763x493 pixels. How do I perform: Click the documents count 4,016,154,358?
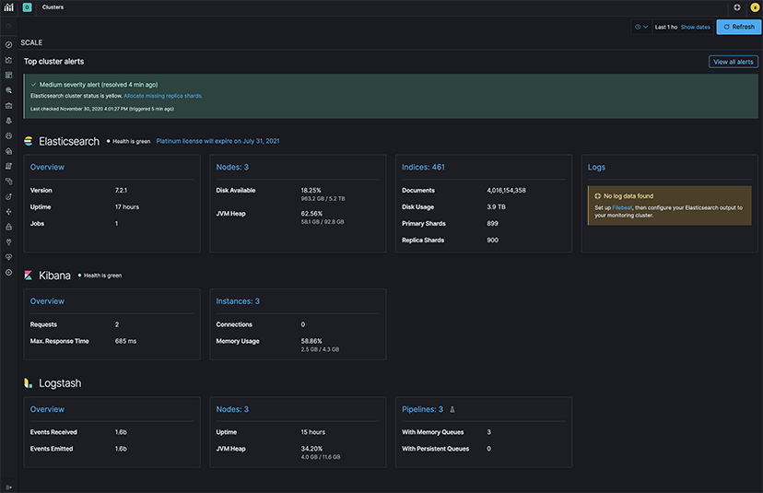[506, 191]
